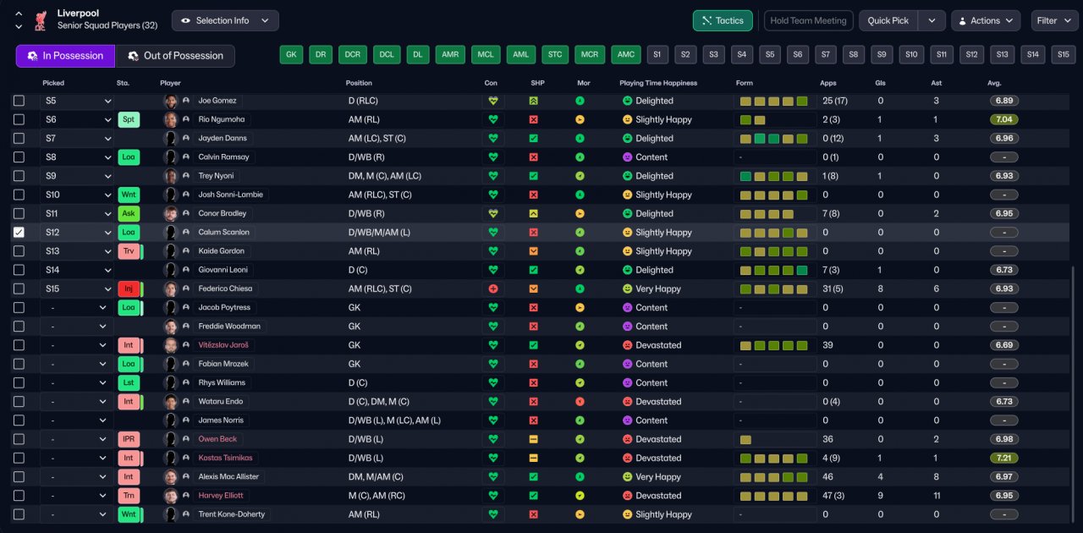
Task: Select the S1 substitute slot pill
Action: point(657,55)
